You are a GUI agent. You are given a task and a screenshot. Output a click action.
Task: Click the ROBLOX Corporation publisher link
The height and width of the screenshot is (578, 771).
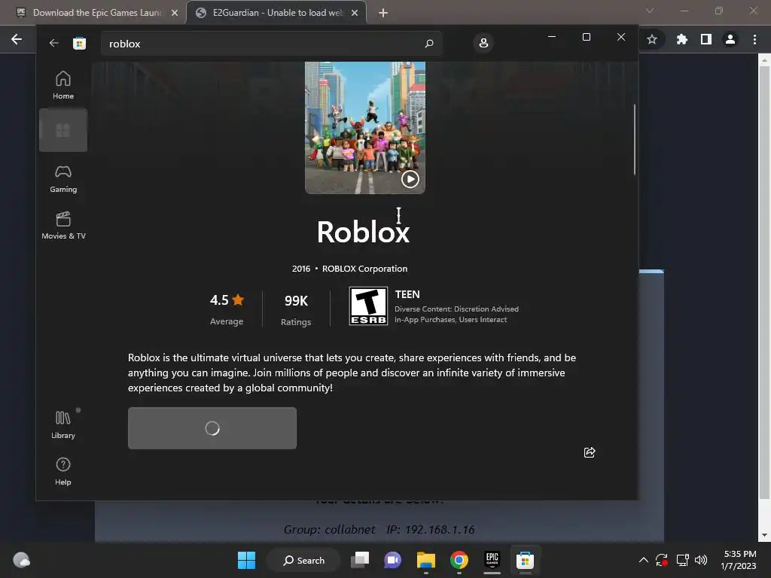click(x=365, y=269)
